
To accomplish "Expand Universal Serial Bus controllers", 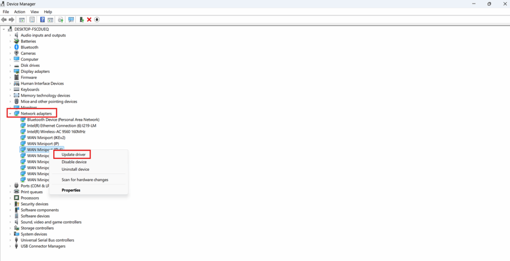I will click(x=10, y=240).
